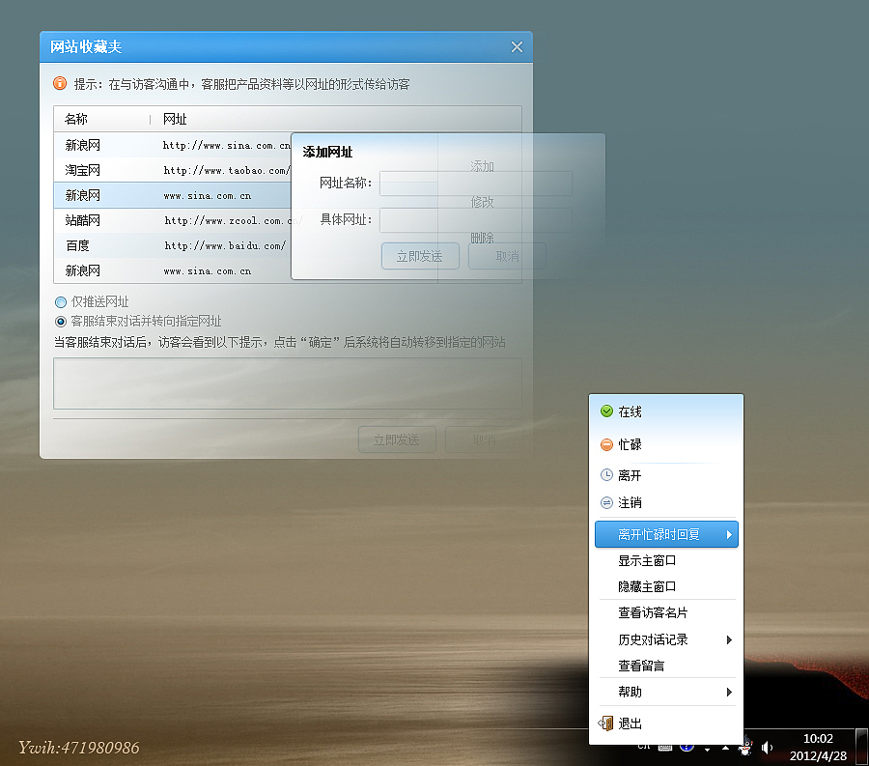869x766 pixels.
Task: Click 取消 at bottom of 网站收藏夹
Action: 484,440
